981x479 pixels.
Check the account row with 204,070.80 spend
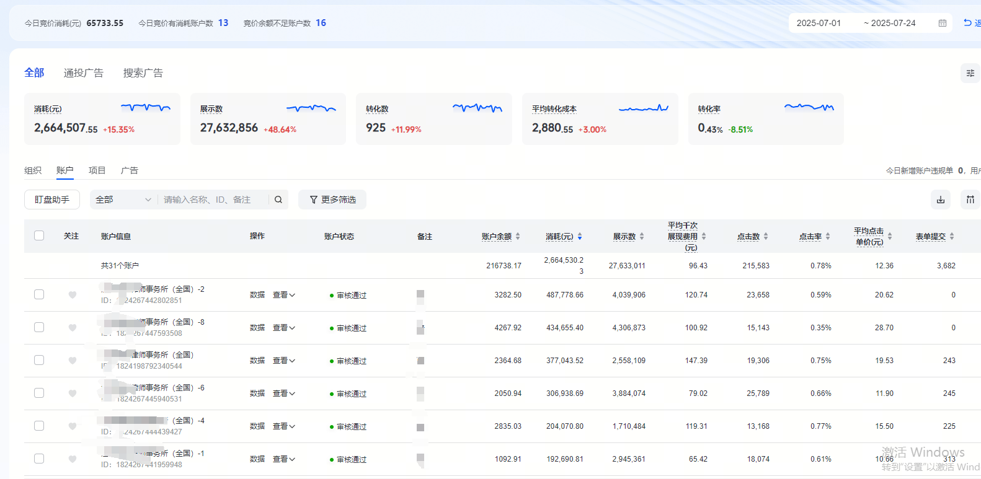tap(39, 426)
